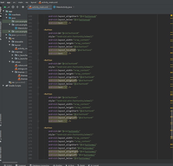This screenshot has width=173, height=166.
Task: Click the yellow warning indicator above the scrollbar
Action: [x=171, y=15]
